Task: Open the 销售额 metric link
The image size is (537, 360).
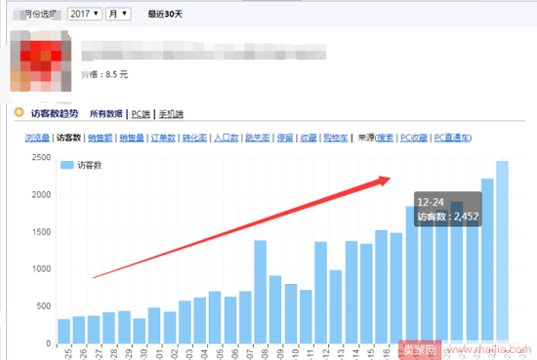Action: click(x=100, y=138)
